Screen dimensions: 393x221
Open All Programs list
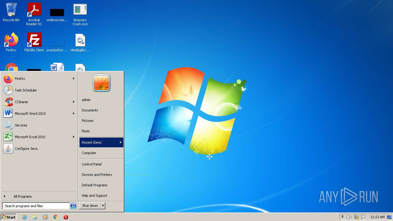tap(22, 196)
